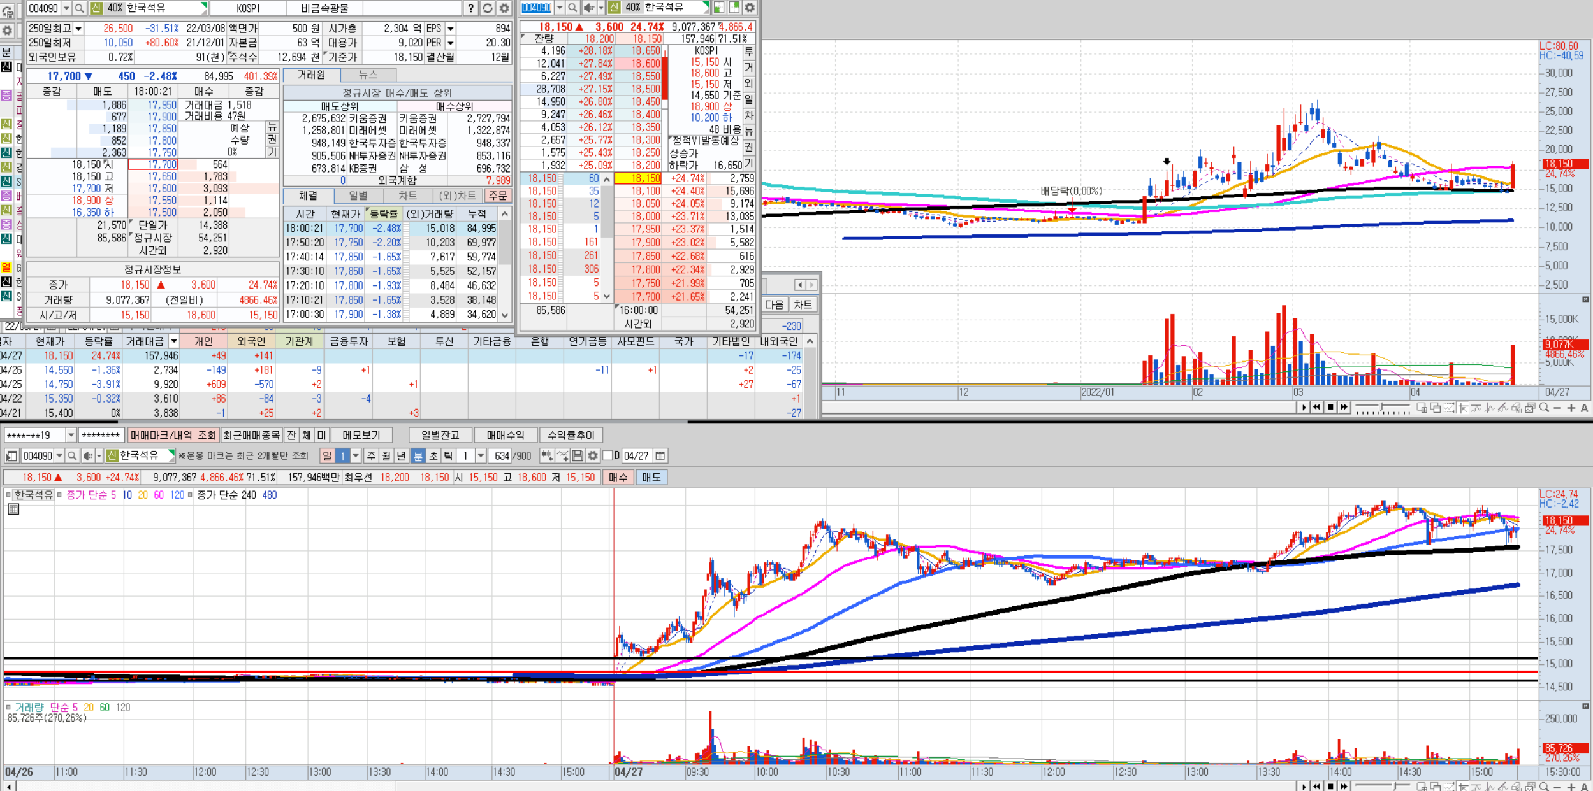Click the fast-forward button under the daily chart
The width and height of the screenshot is (1593, 791).
click(1344, 408)
